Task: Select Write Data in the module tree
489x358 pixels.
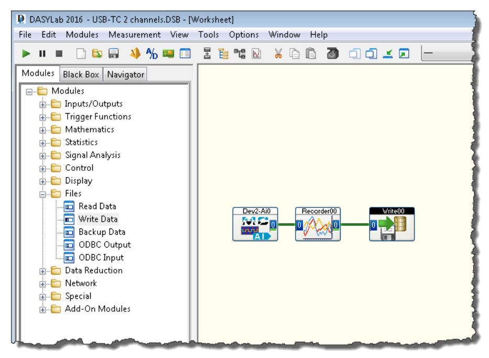Action: click(97, 219)
